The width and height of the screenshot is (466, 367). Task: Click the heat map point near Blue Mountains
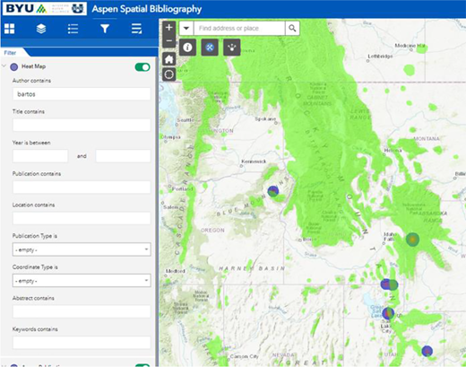click(x=272, y=191)
